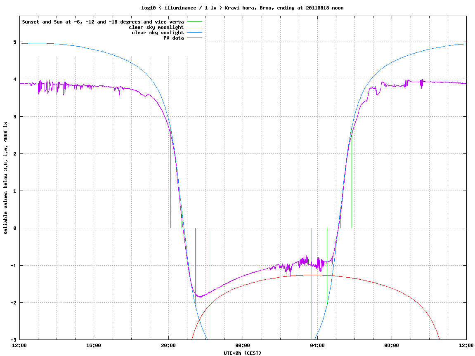Click the purple legend line sample for PV data

(x=194, y=38)
